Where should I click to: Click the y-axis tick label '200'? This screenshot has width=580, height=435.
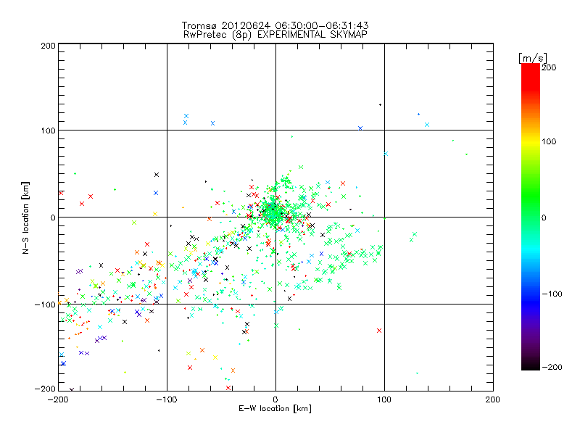(x=48, y=46)
